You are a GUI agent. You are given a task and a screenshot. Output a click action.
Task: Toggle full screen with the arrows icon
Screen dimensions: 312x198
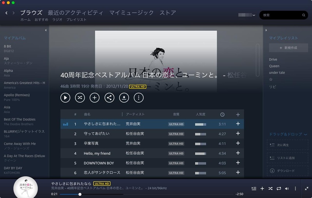pos(307,189)
